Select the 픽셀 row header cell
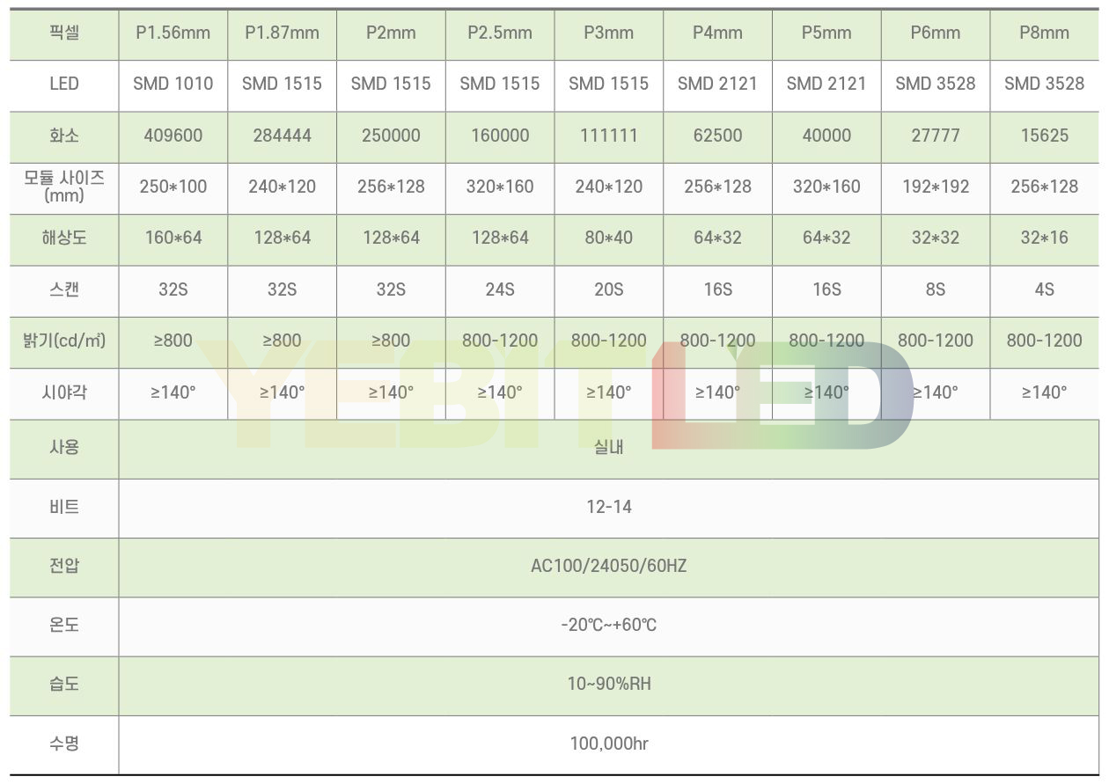This screenshot has width=1109, height=784. click(x=64, y=33)
